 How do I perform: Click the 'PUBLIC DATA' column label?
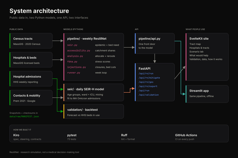click(x=16, y=29)
